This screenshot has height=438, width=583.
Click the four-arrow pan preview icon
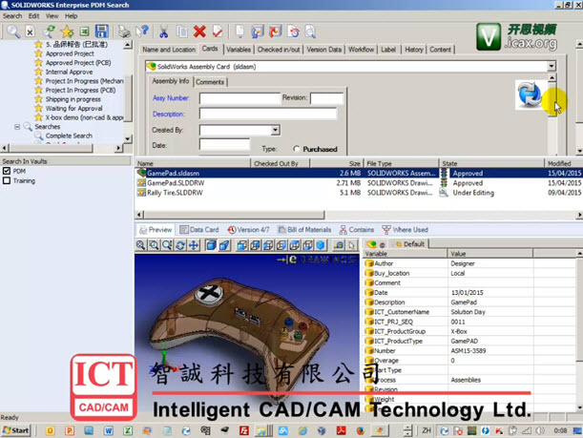click(194, 245)
